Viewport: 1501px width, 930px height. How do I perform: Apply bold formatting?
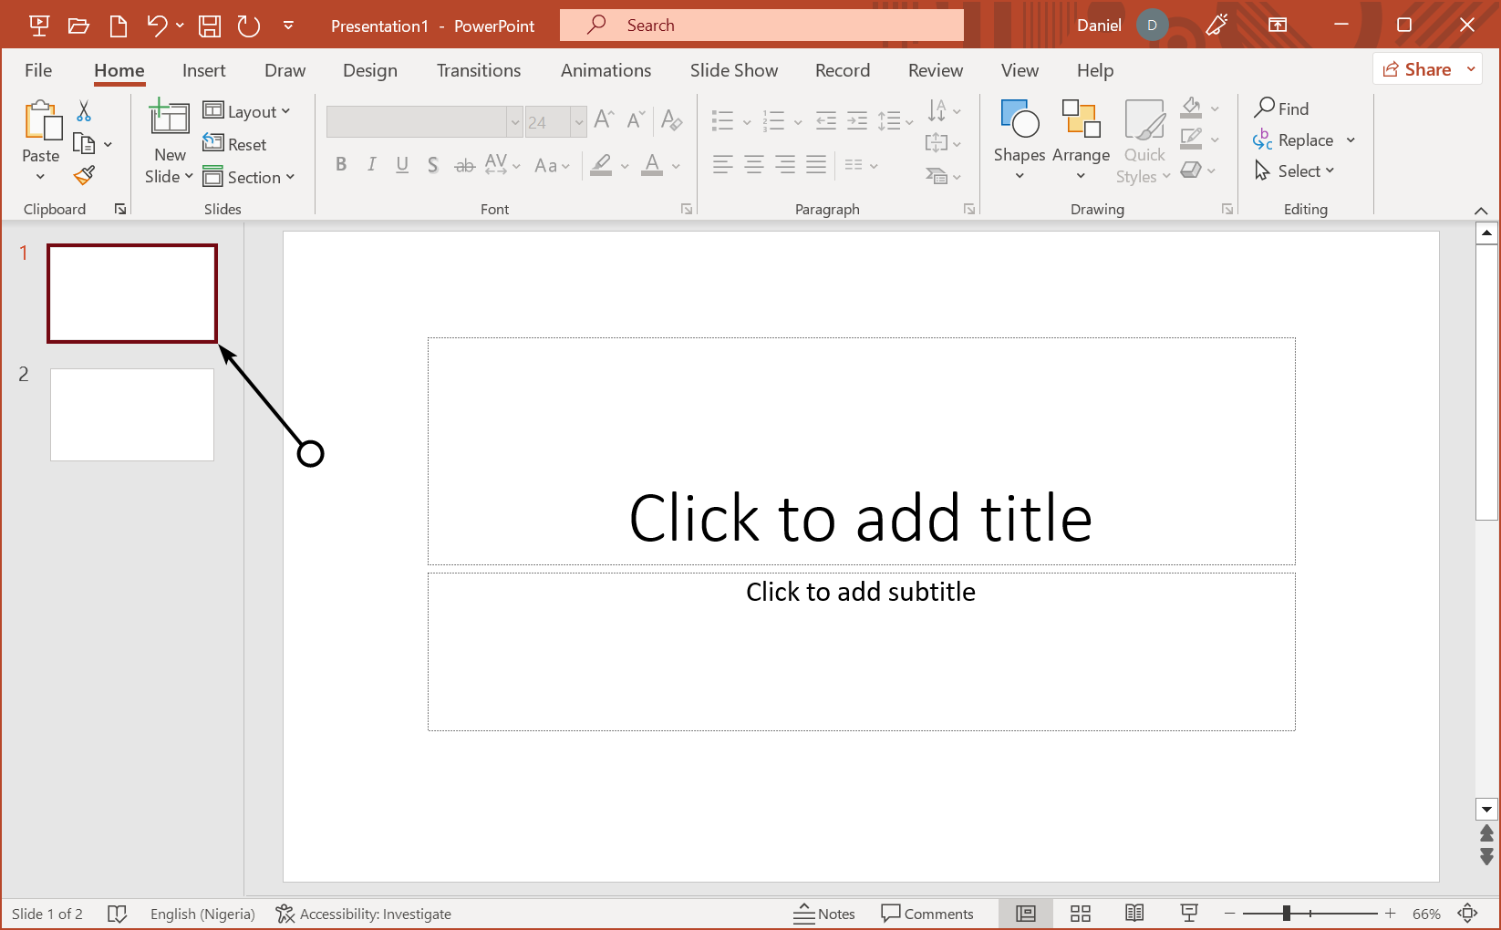click(x=341, y=165)
